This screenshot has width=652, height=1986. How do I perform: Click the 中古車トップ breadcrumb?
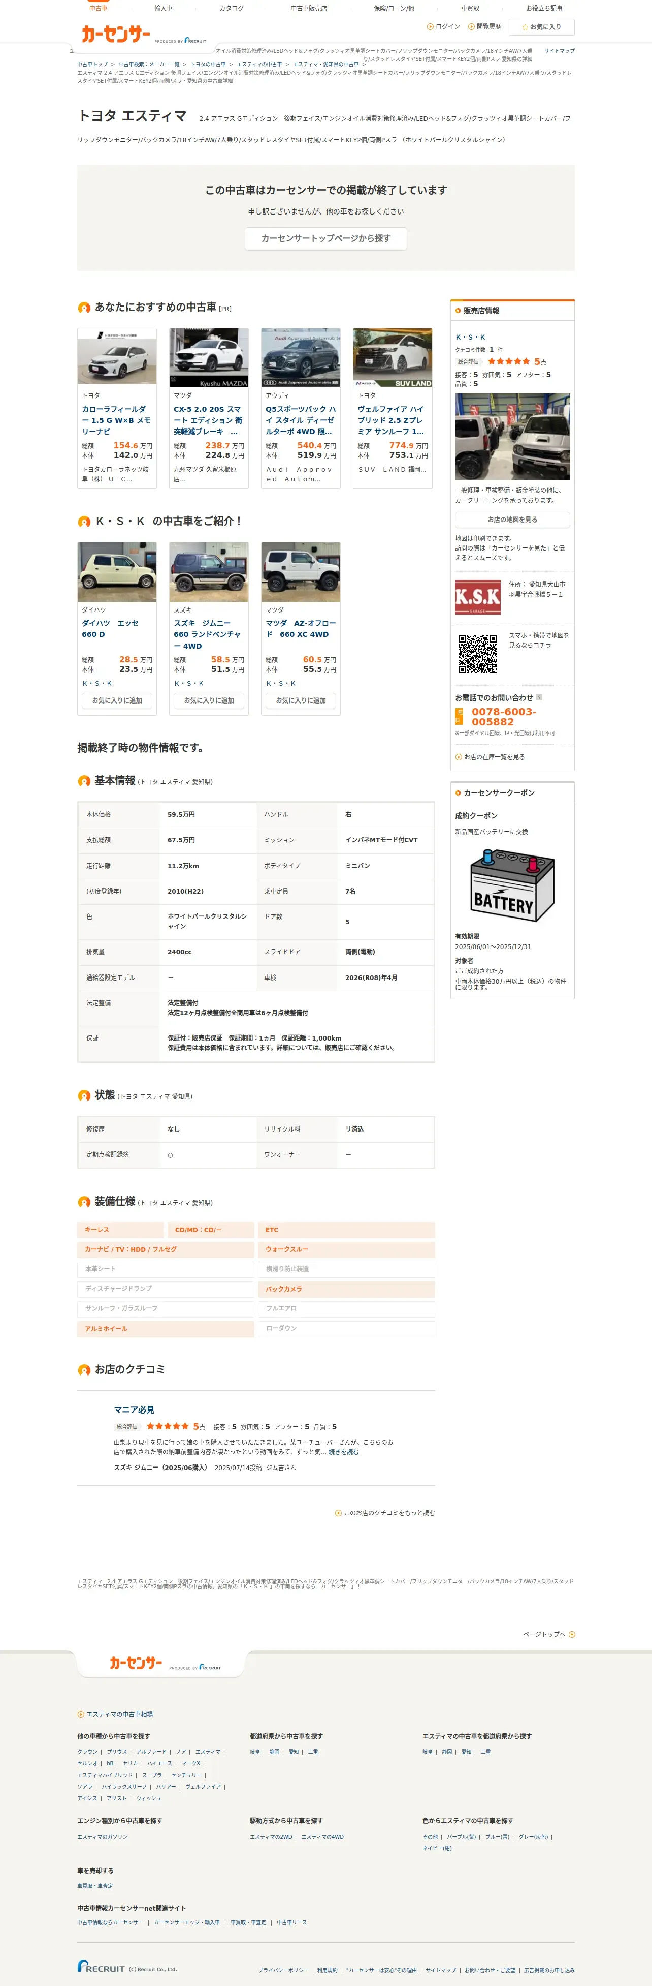point(92,65)
